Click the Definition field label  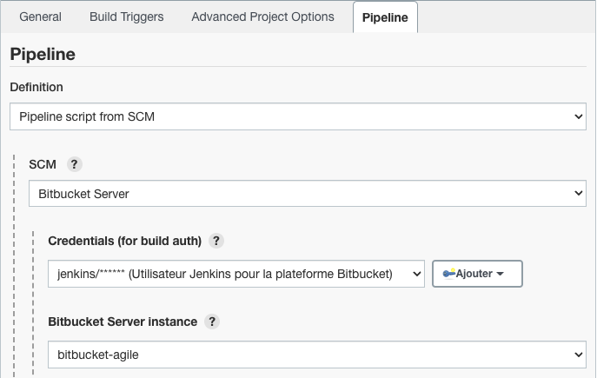[x=36, y=87]
